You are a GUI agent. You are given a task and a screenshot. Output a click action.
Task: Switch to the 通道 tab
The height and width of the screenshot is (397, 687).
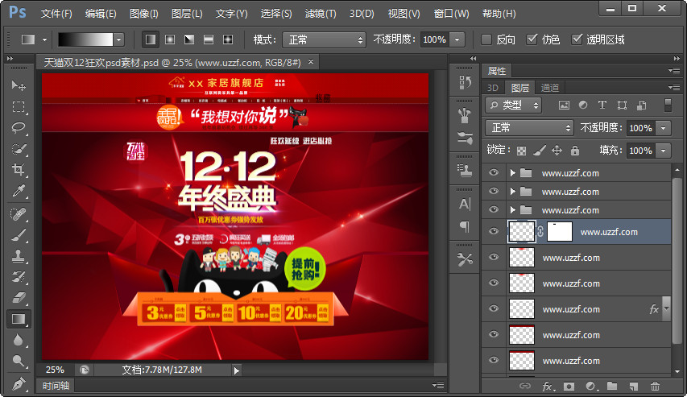tap(550, 88)
